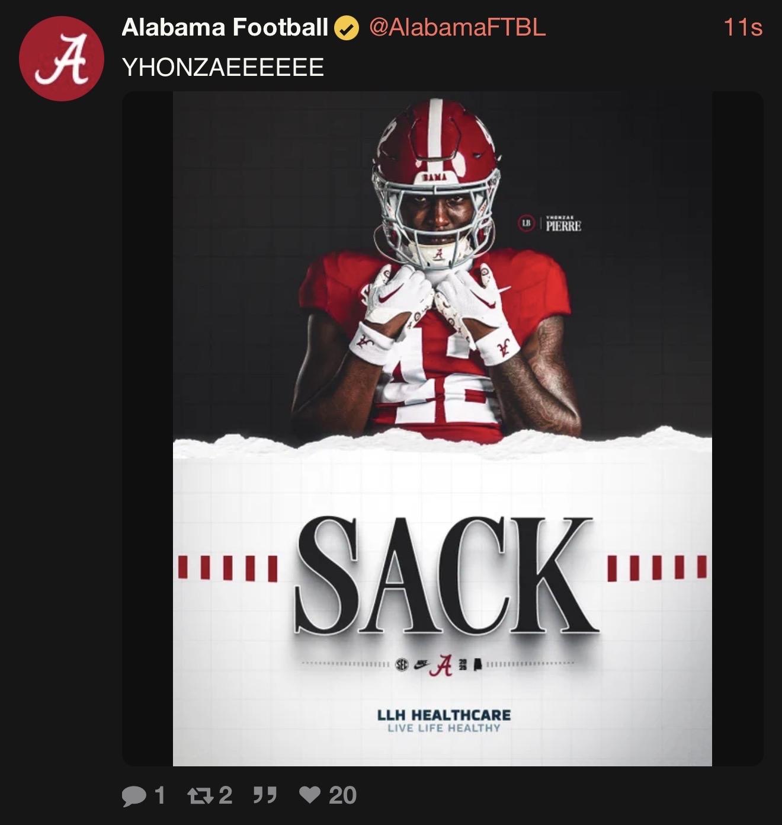
Task: Click the SEC circle logo below SACK
Action: (403, 665)
